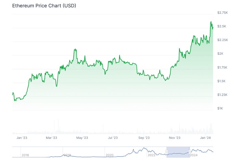237x165 pixels.
Task: Click the Sep '23 x-axis label
Action: click(x=144, y=138)
